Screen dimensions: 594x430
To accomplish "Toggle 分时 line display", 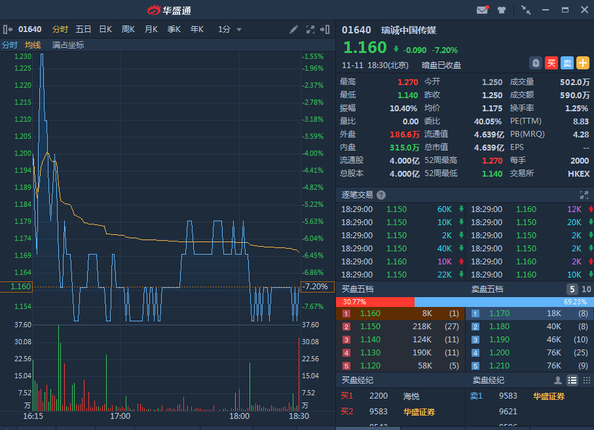I will [9, 45].
